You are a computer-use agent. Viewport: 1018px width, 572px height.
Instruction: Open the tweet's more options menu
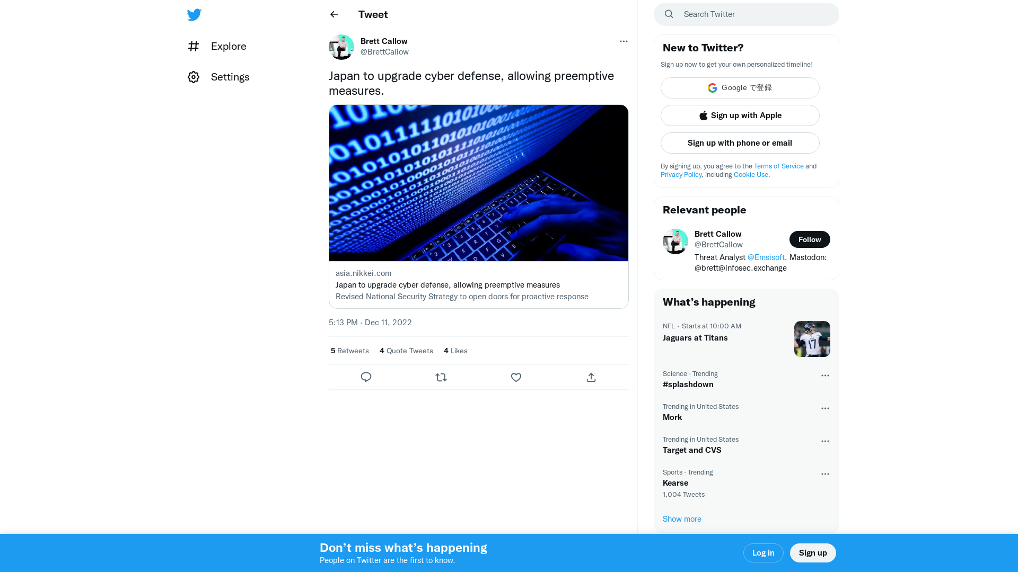click(x=624, y=41)
